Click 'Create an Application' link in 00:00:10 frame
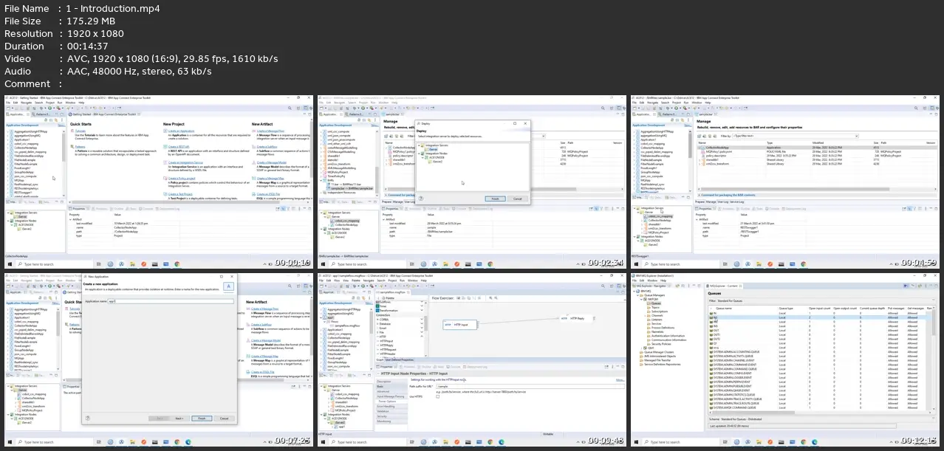This screenshot has width=944, height=451. pyautogui.click(x=181, y=131)
